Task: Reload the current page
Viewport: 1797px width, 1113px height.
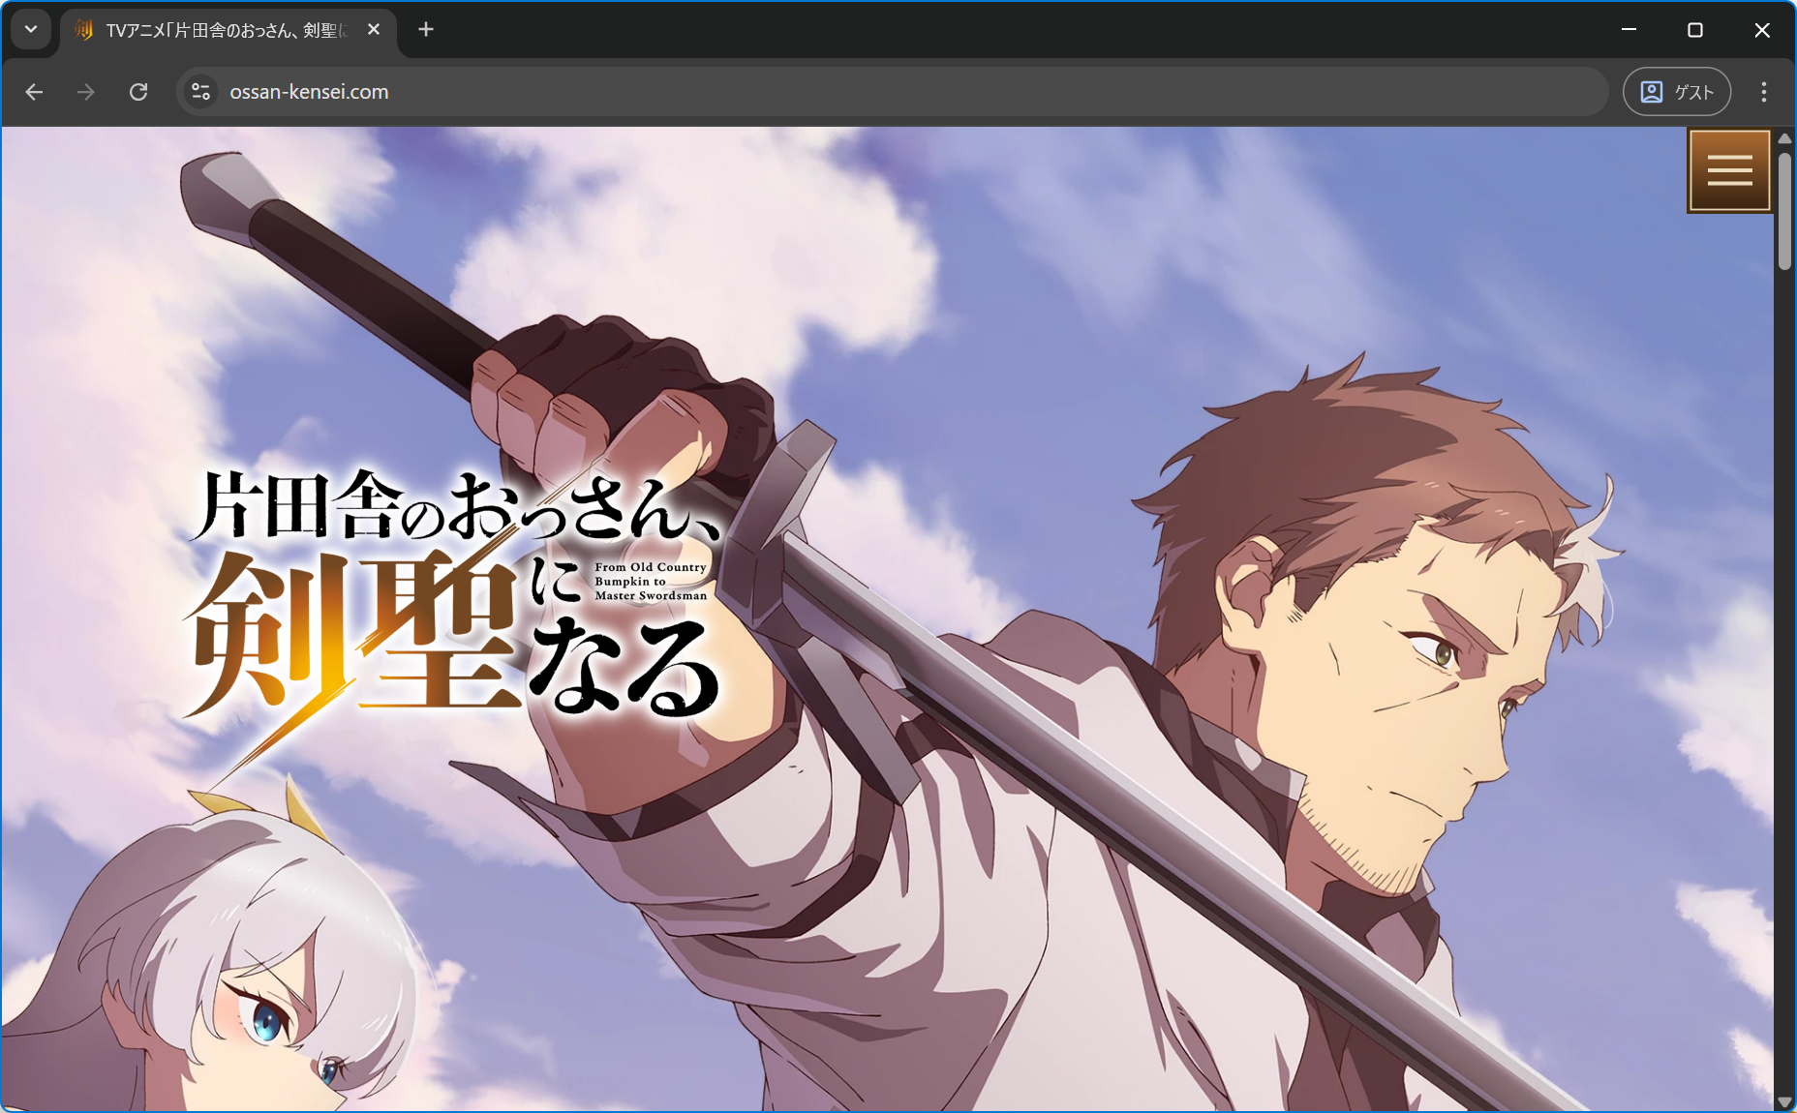Action: [x=138, y=92]
